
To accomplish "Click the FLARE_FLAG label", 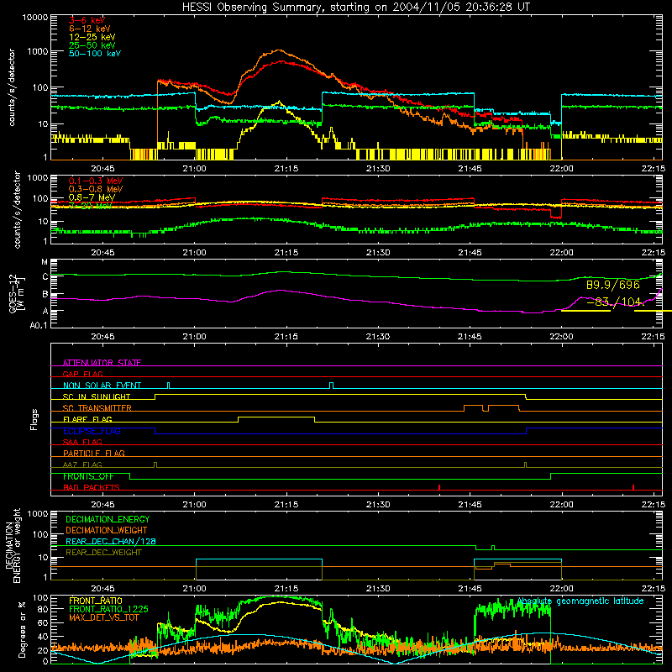I will coord(87,419).
